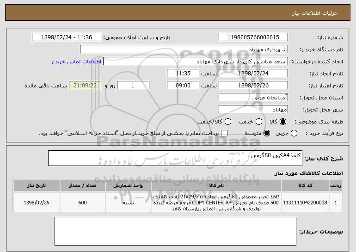356x252 pixels.
Task: Click the quantity cell 600
Action: click(82, 203)
